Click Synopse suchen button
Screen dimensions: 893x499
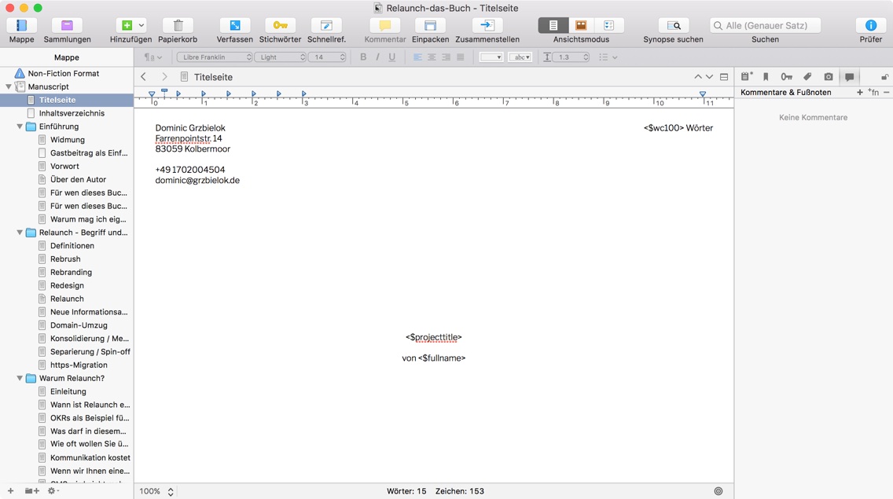tap(673, 26)
